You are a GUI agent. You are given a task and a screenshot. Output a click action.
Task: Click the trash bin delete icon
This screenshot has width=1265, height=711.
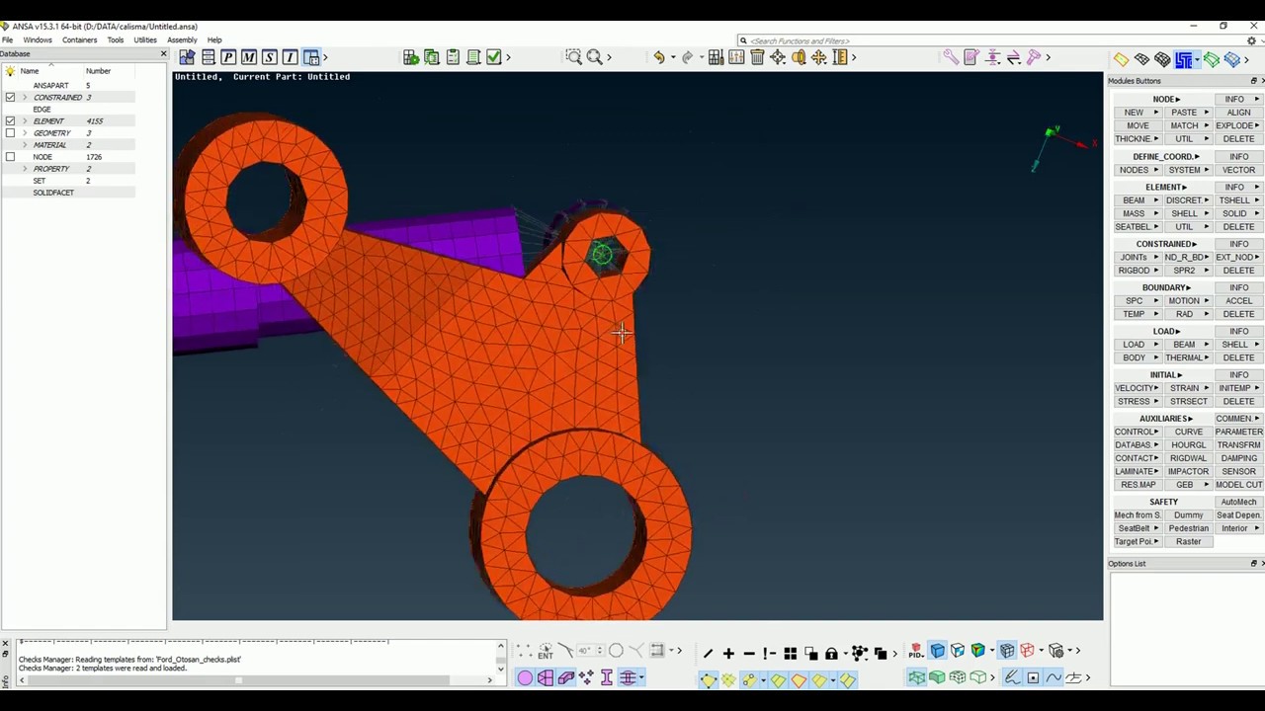757,57
